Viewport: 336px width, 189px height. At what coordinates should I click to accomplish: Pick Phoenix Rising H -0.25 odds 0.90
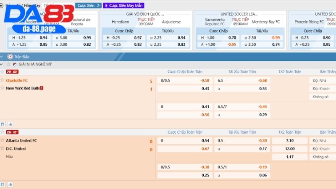point(312,38)
